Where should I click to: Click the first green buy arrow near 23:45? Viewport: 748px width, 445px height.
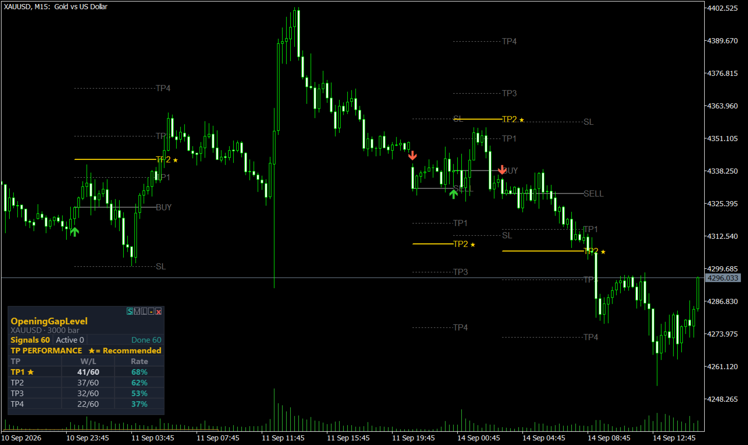[x=75, y=232]
